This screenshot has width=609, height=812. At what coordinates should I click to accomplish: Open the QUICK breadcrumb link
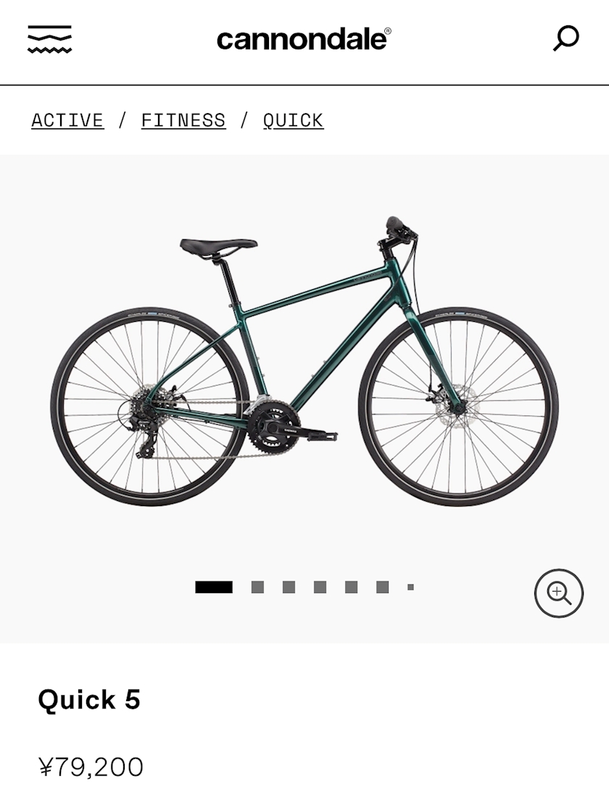pos(293,120)
